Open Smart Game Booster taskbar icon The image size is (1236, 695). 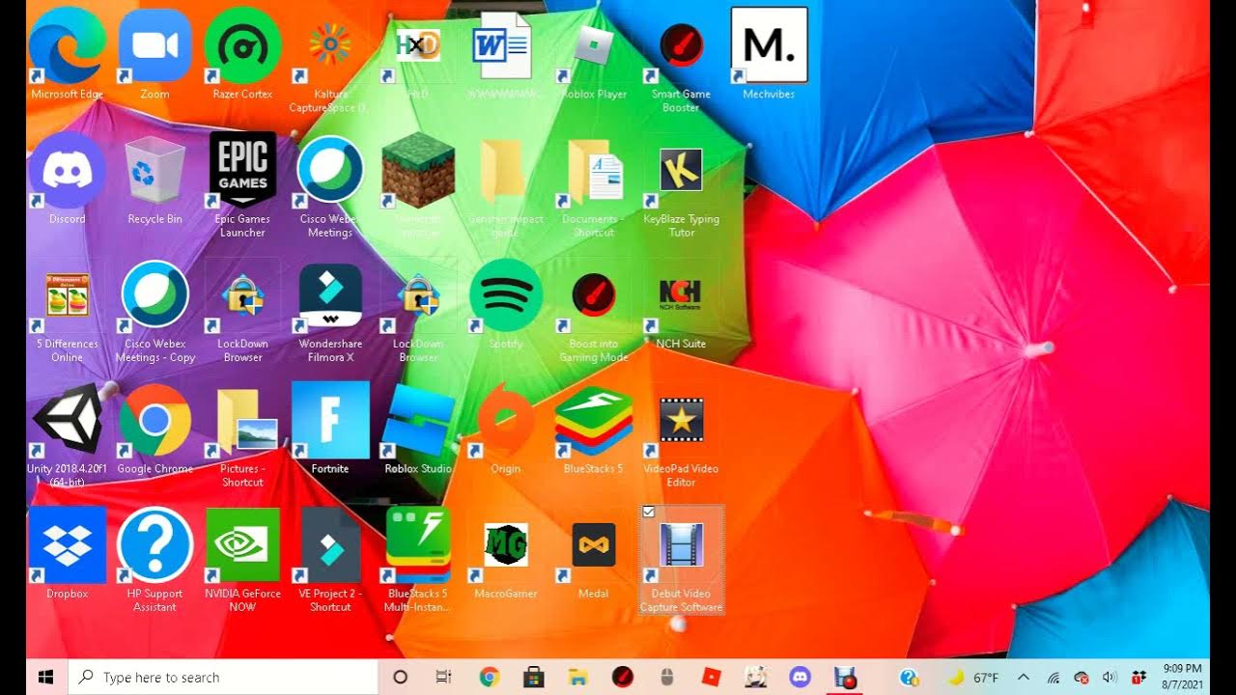tap(622, 677)
